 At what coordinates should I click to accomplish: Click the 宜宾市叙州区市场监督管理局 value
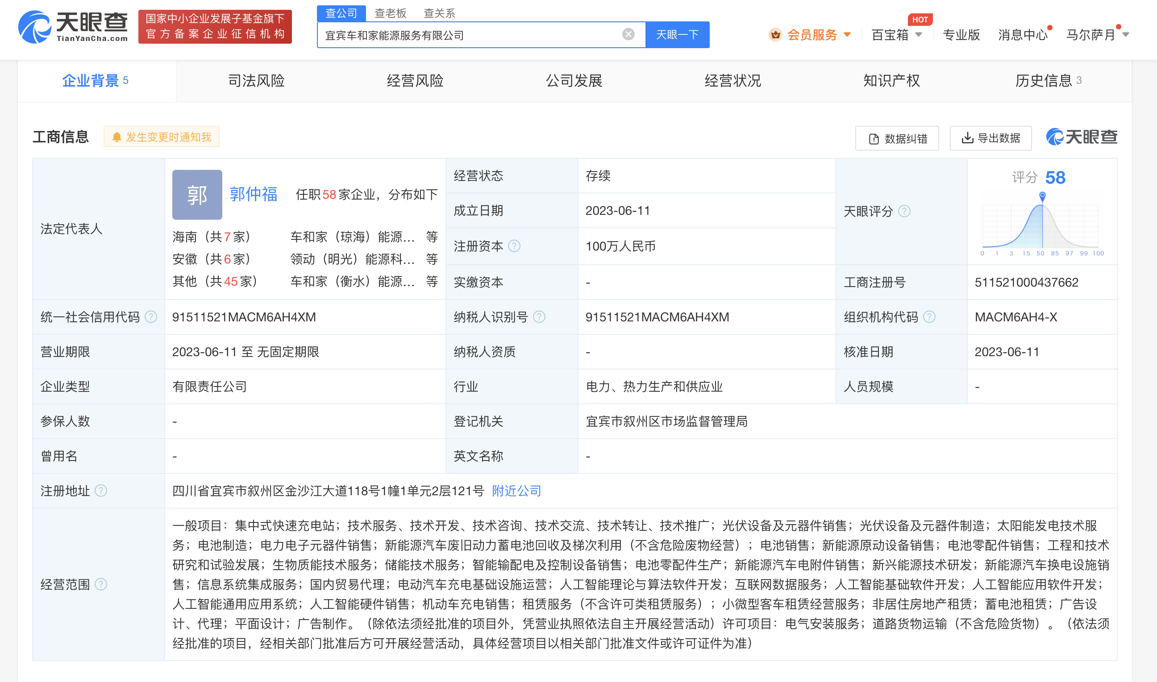click(x=666, y=421)
